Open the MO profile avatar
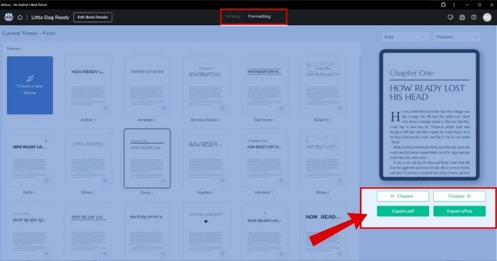This screenshot has width=497, height=261. (487, 17)
